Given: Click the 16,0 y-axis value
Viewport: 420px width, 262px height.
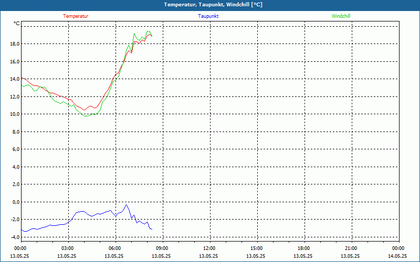Looking at the screenshot, I should point(15,61).
